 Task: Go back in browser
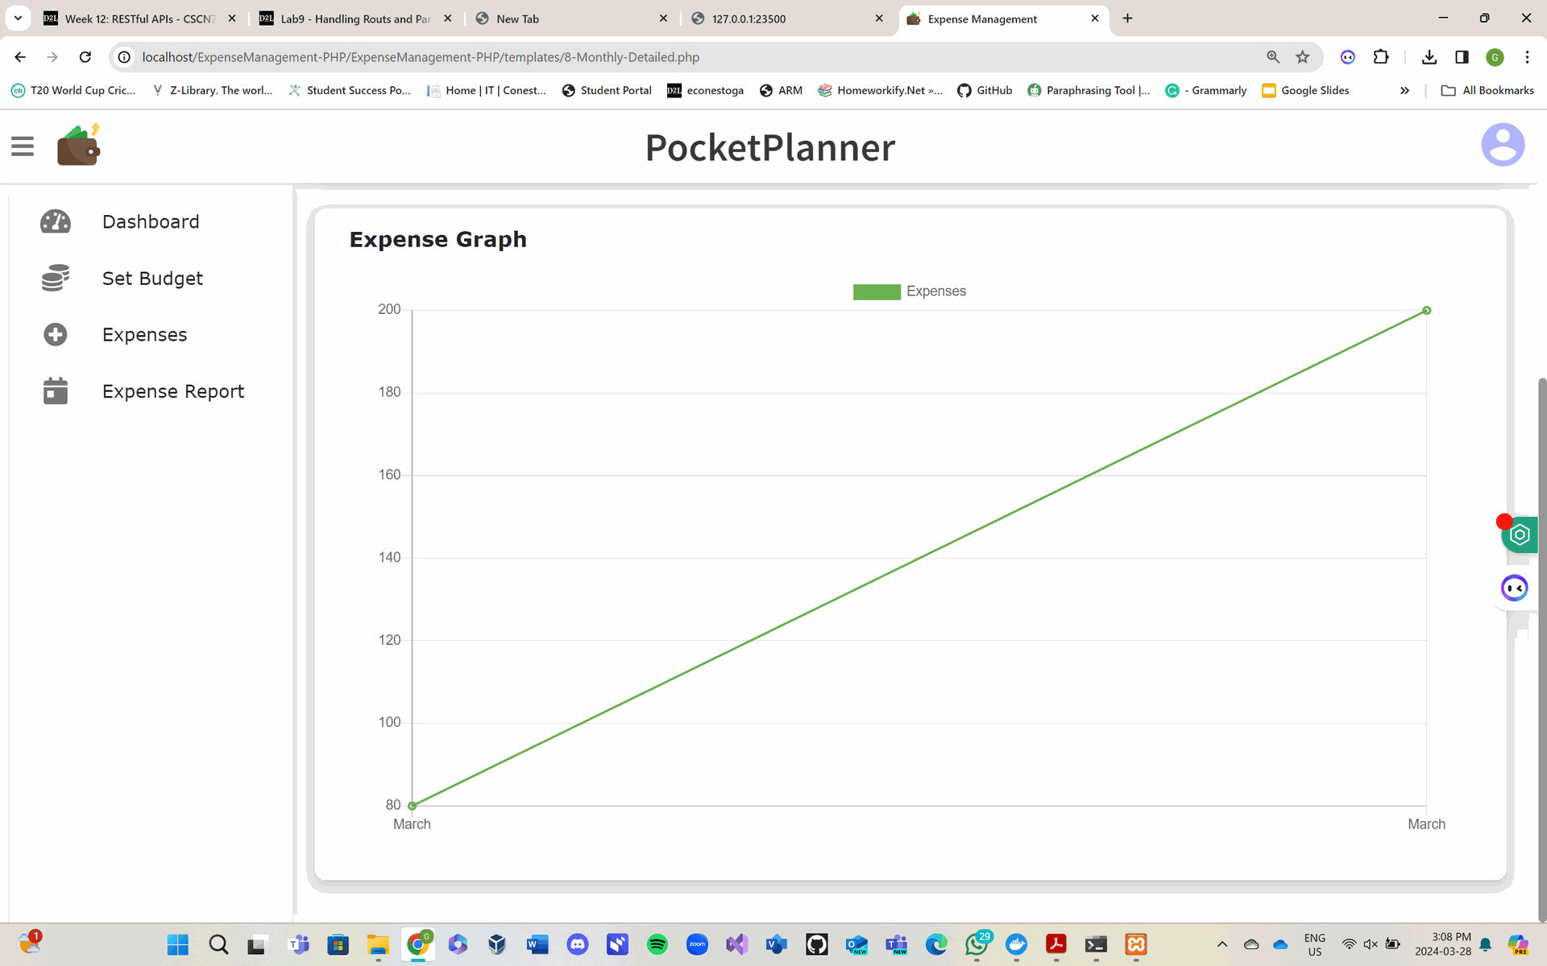[x=20, y=56]
